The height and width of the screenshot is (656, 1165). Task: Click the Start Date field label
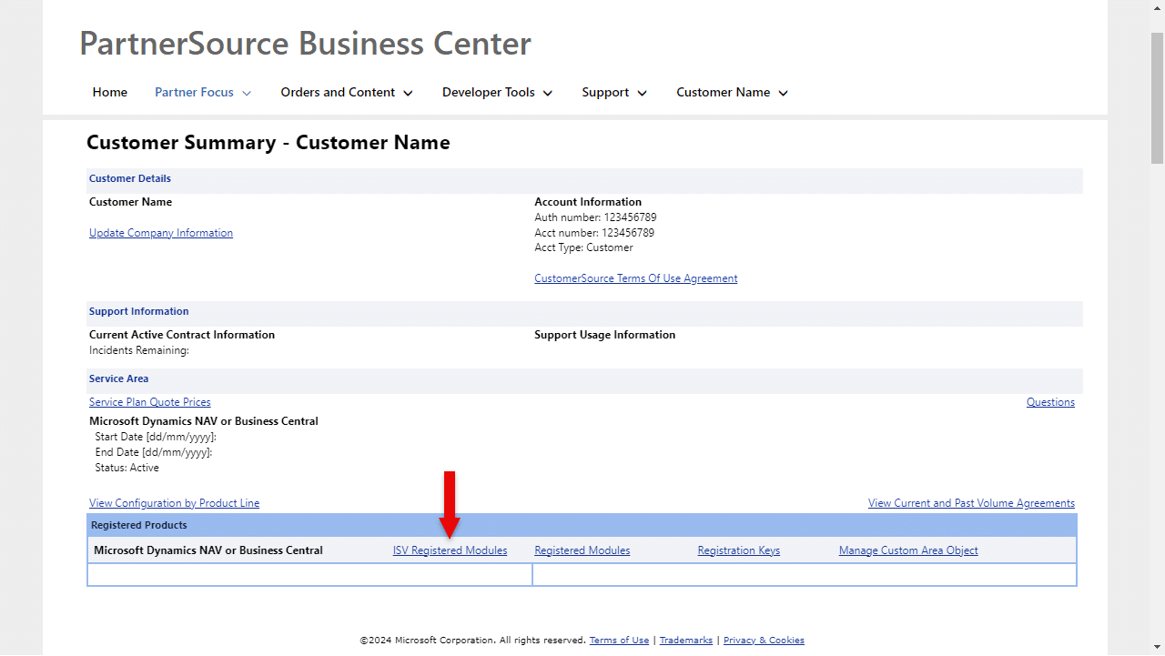tap(156, 437)
